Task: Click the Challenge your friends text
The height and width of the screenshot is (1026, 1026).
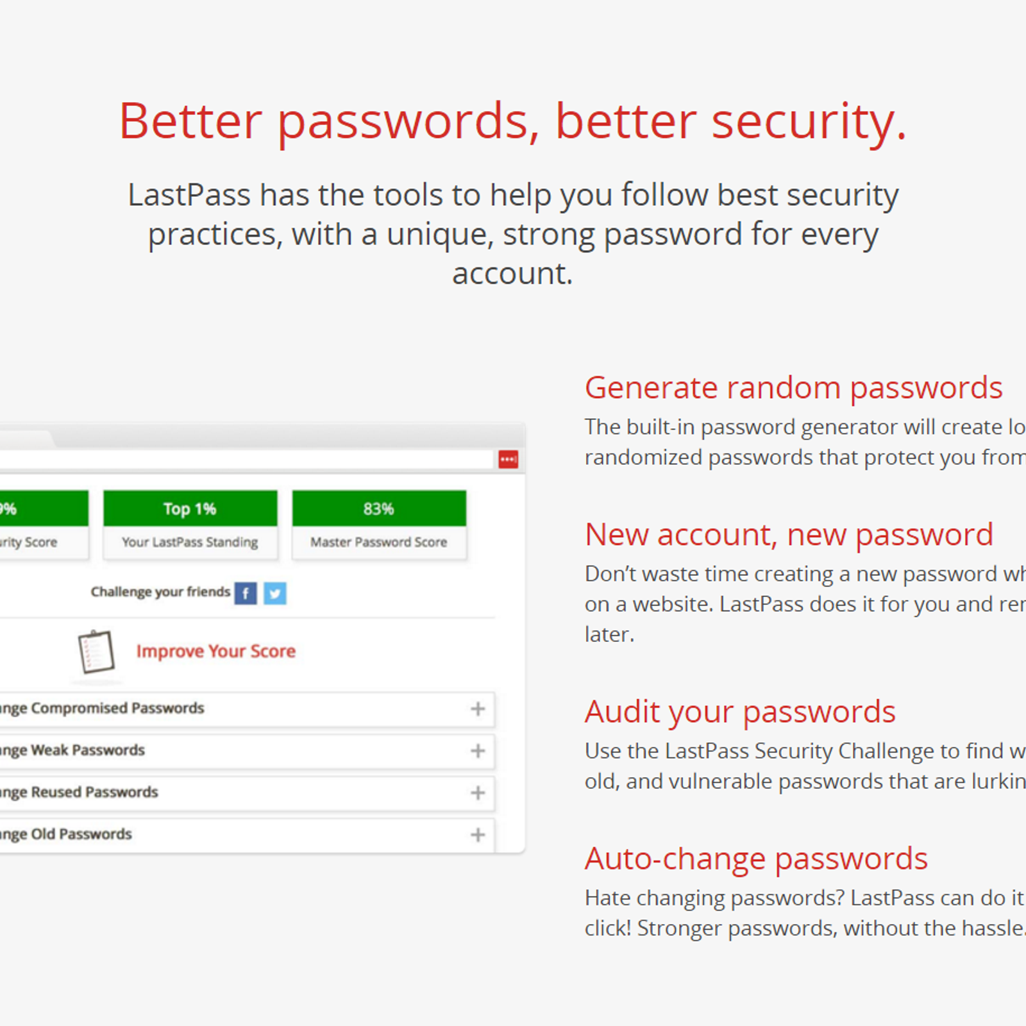Action: coord(160,592)
